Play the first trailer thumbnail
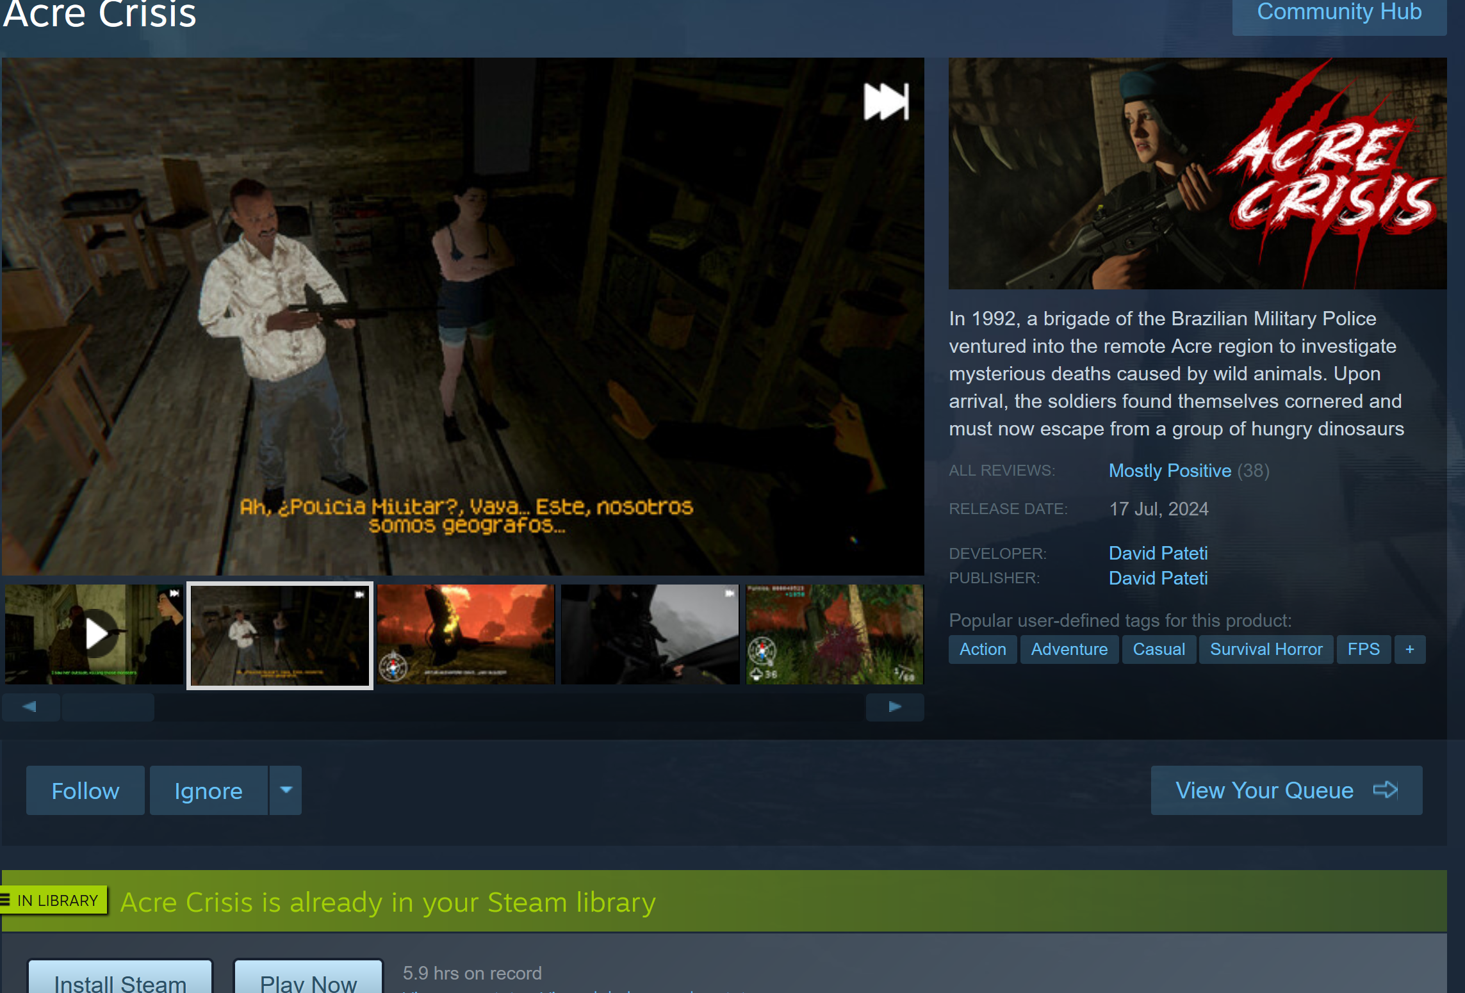Screen dimensions: 1465x993 (94, 634)
